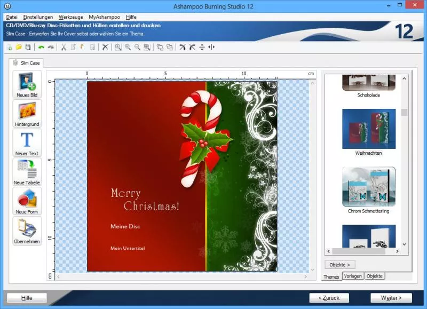The width and height of the screenshot is (427, 309).
Task: Paste with the clipboard toolbar icon
Action: 82,47
